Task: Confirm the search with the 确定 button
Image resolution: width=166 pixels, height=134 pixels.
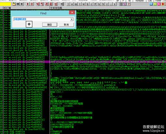Action: coord(50,25)
